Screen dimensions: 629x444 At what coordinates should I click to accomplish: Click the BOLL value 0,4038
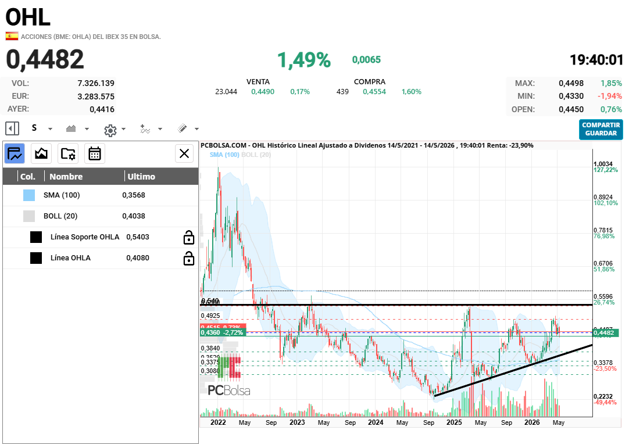[x=134, y=216]
